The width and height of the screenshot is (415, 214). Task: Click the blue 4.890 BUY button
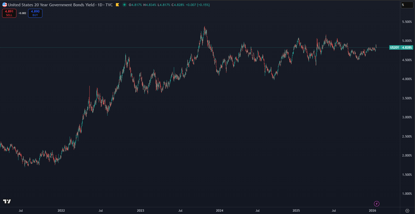pos(35,13)
